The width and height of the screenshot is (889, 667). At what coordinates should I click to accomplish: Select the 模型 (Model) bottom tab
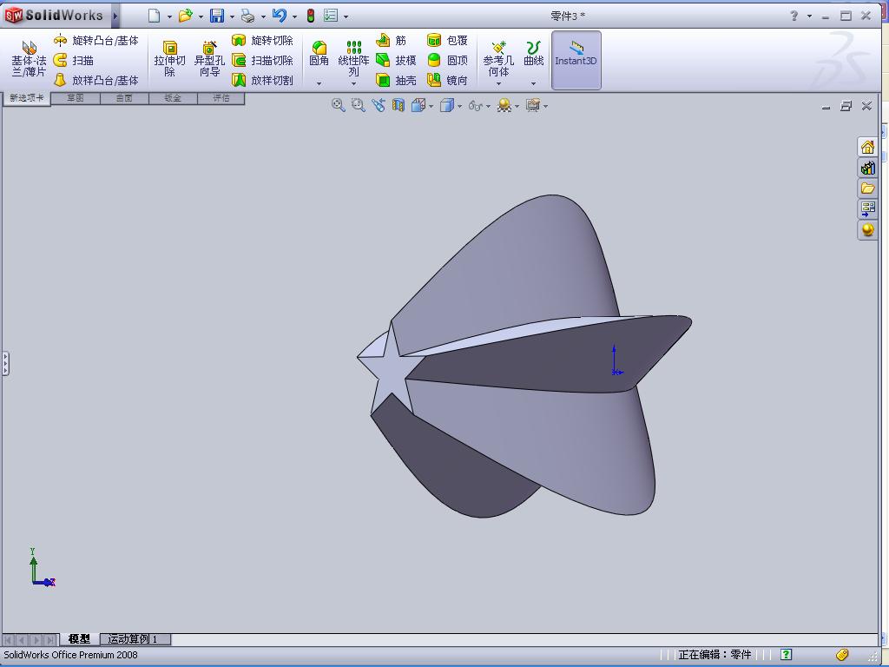click(79, 638)
